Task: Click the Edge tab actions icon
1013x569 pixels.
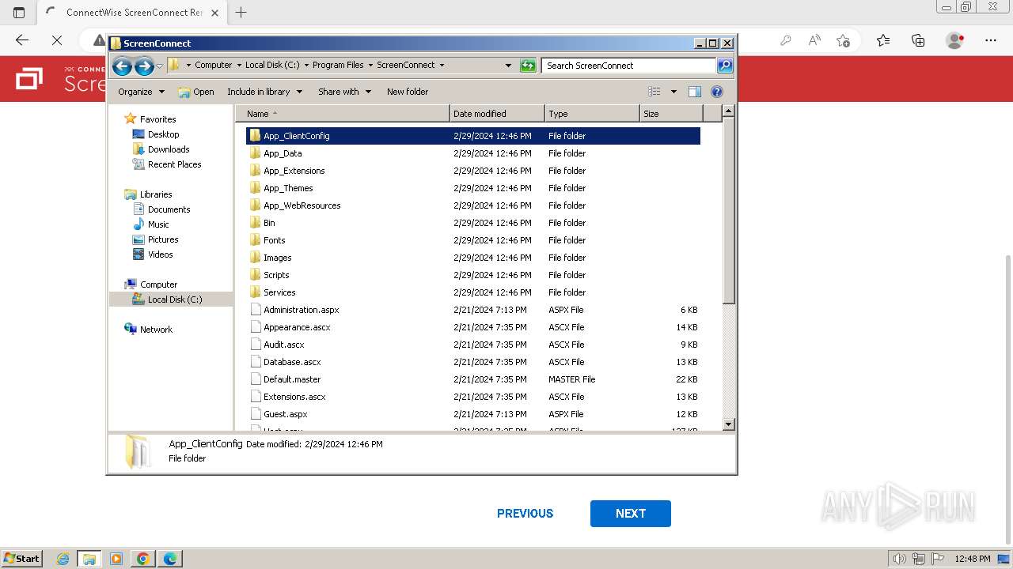Action: coord(19,12)
